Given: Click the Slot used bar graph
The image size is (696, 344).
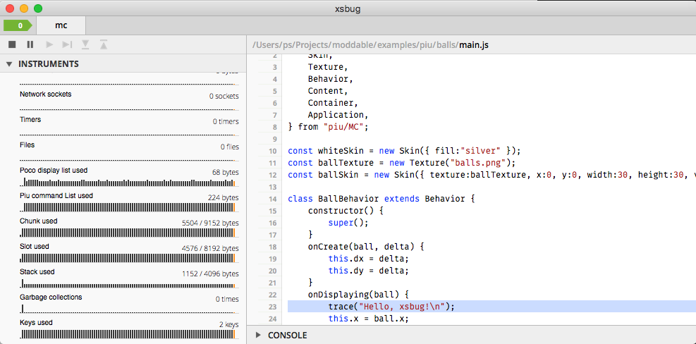Looking at the screenshot, I should 129,258.
